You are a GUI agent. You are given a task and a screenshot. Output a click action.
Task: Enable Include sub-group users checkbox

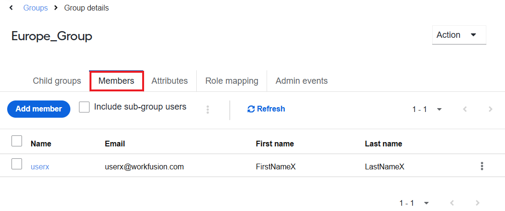pyautogui.click(x=84, y=107)
